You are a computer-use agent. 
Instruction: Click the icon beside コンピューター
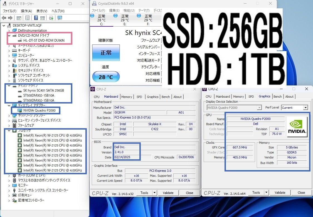coord(14,55)
